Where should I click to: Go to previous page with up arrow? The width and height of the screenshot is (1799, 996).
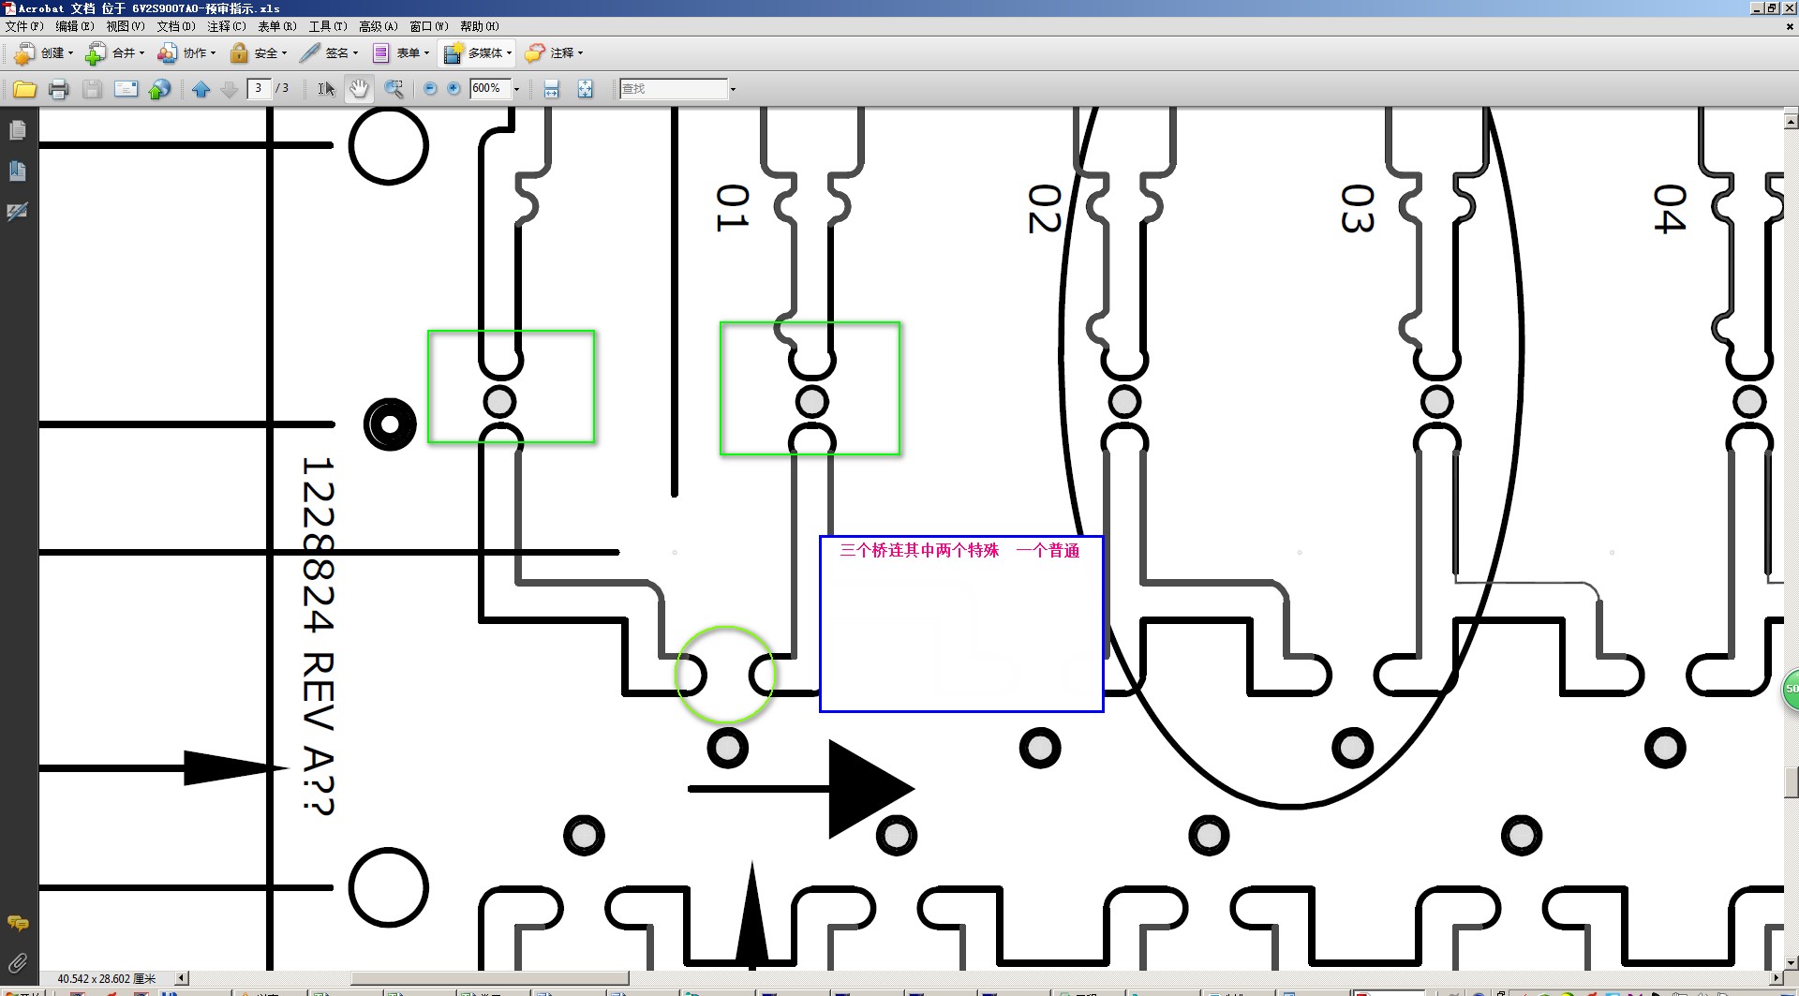[x=201, y=89]
